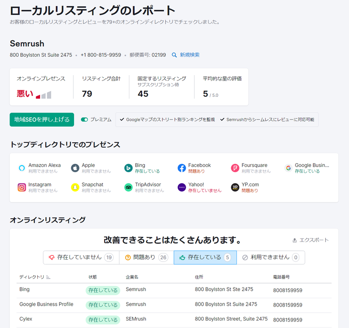
Task: Click the question mark icon on 問題あり tab
Action: [128, 257]
